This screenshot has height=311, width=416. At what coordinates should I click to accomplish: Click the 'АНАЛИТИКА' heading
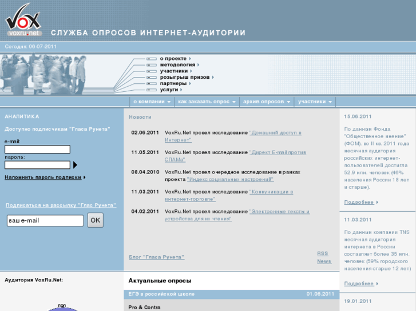pyautogui.click(x=22, y=116)
